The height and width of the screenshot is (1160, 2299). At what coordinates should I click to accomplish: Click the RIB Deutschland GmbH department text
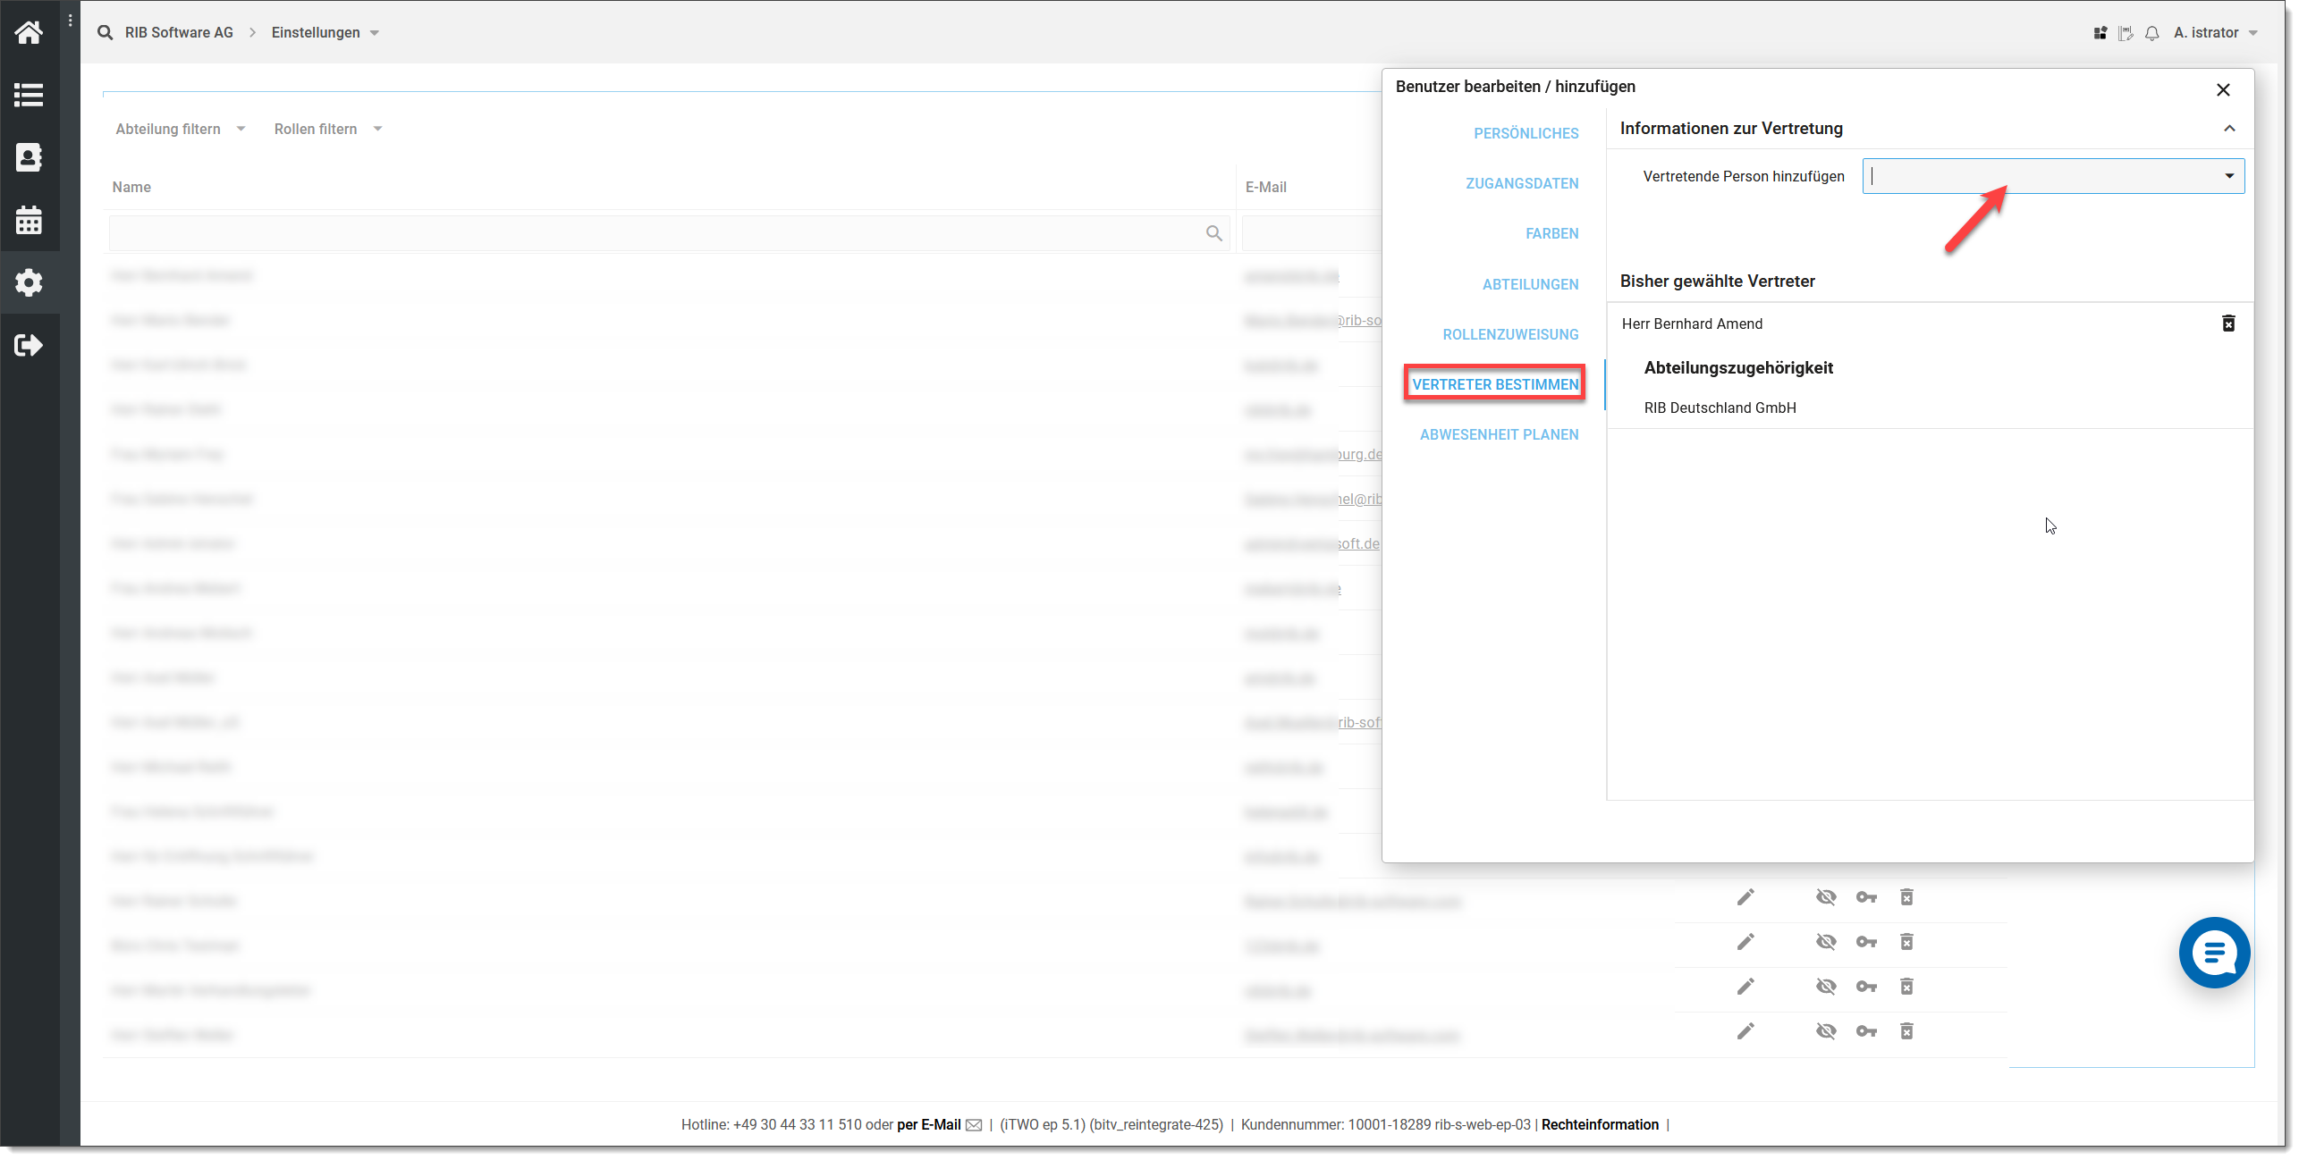[x=1720, y=408]
